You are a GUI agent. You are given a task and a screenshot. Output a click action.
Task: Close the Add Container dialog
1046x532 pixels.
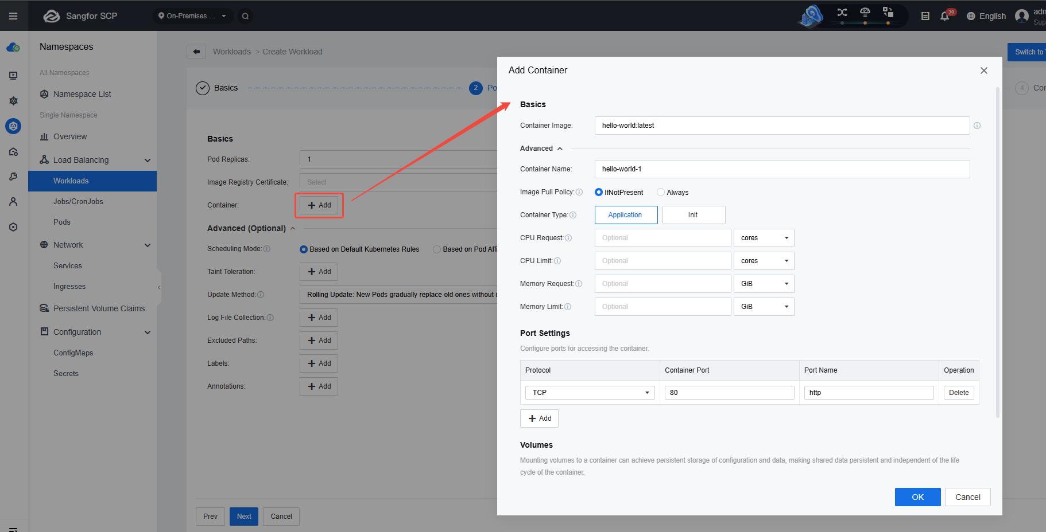tap(984, 71)
